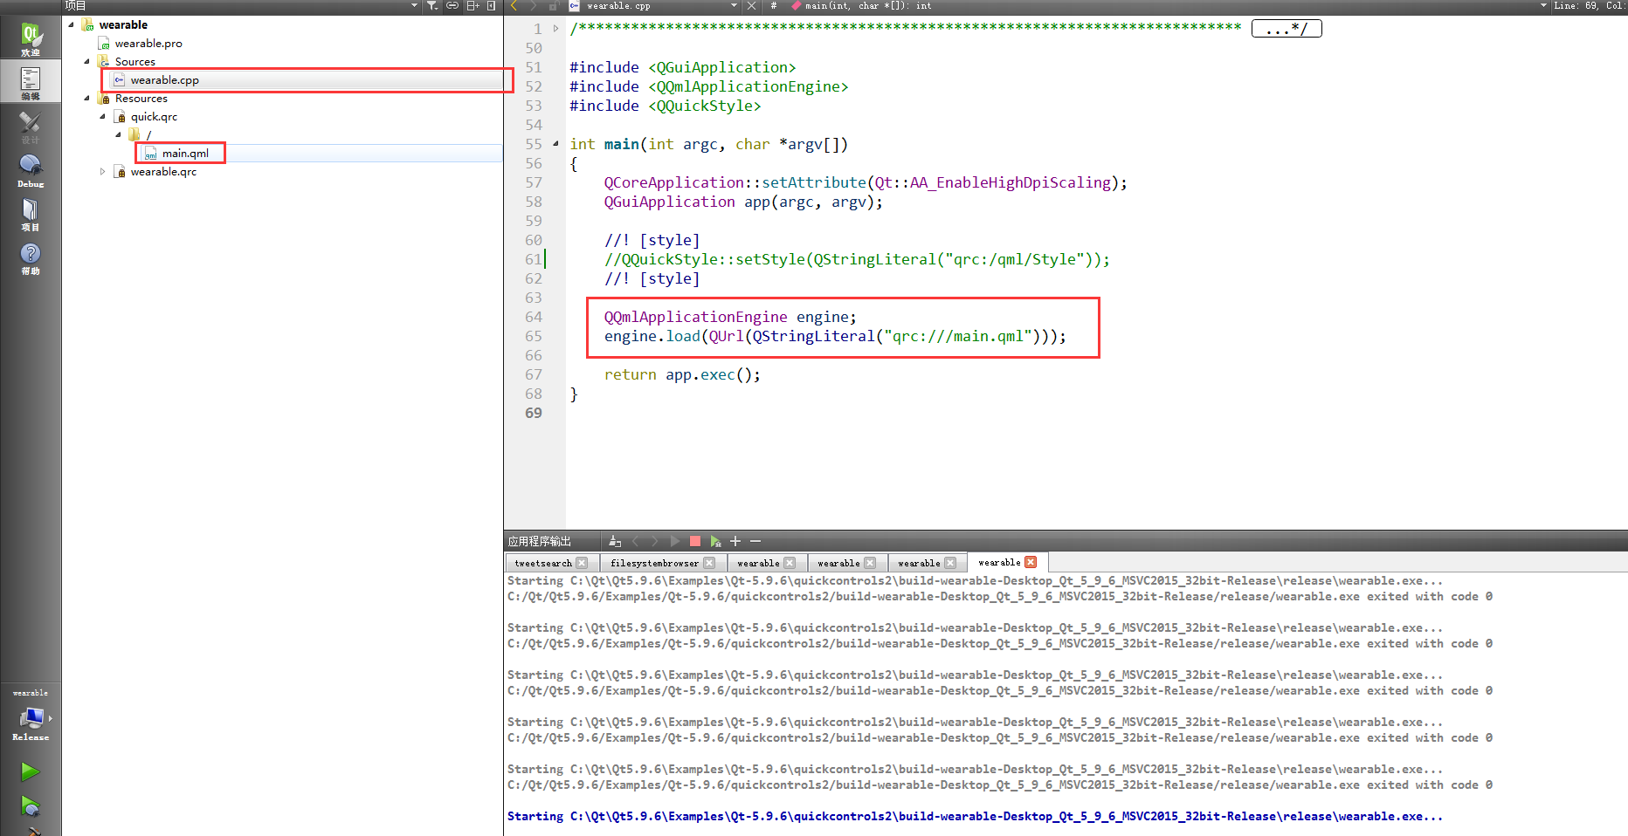This screenshot has width=1628, height=836.
Task: Switch to the Edit mode
Action: point(31,82)
